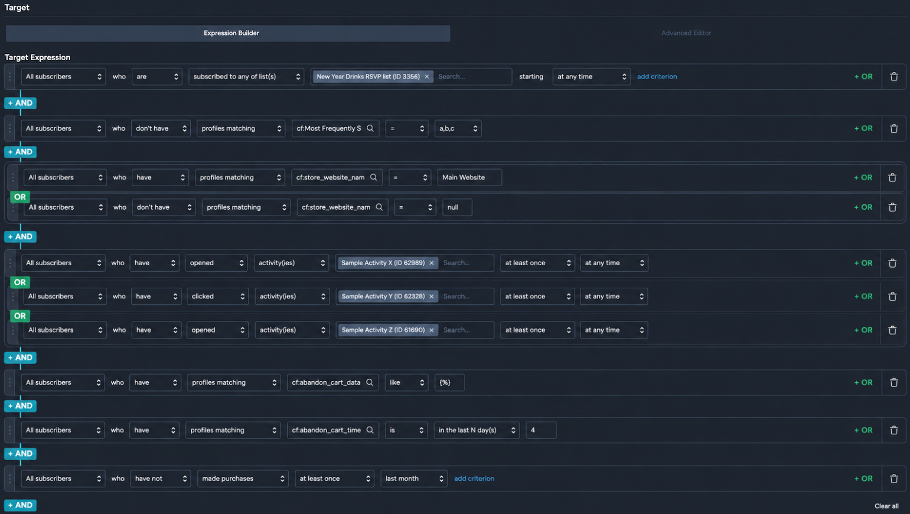Add OR to Sample Activity Z row
The height and width of the screenshot is (514, 910).
click(863, 330)
